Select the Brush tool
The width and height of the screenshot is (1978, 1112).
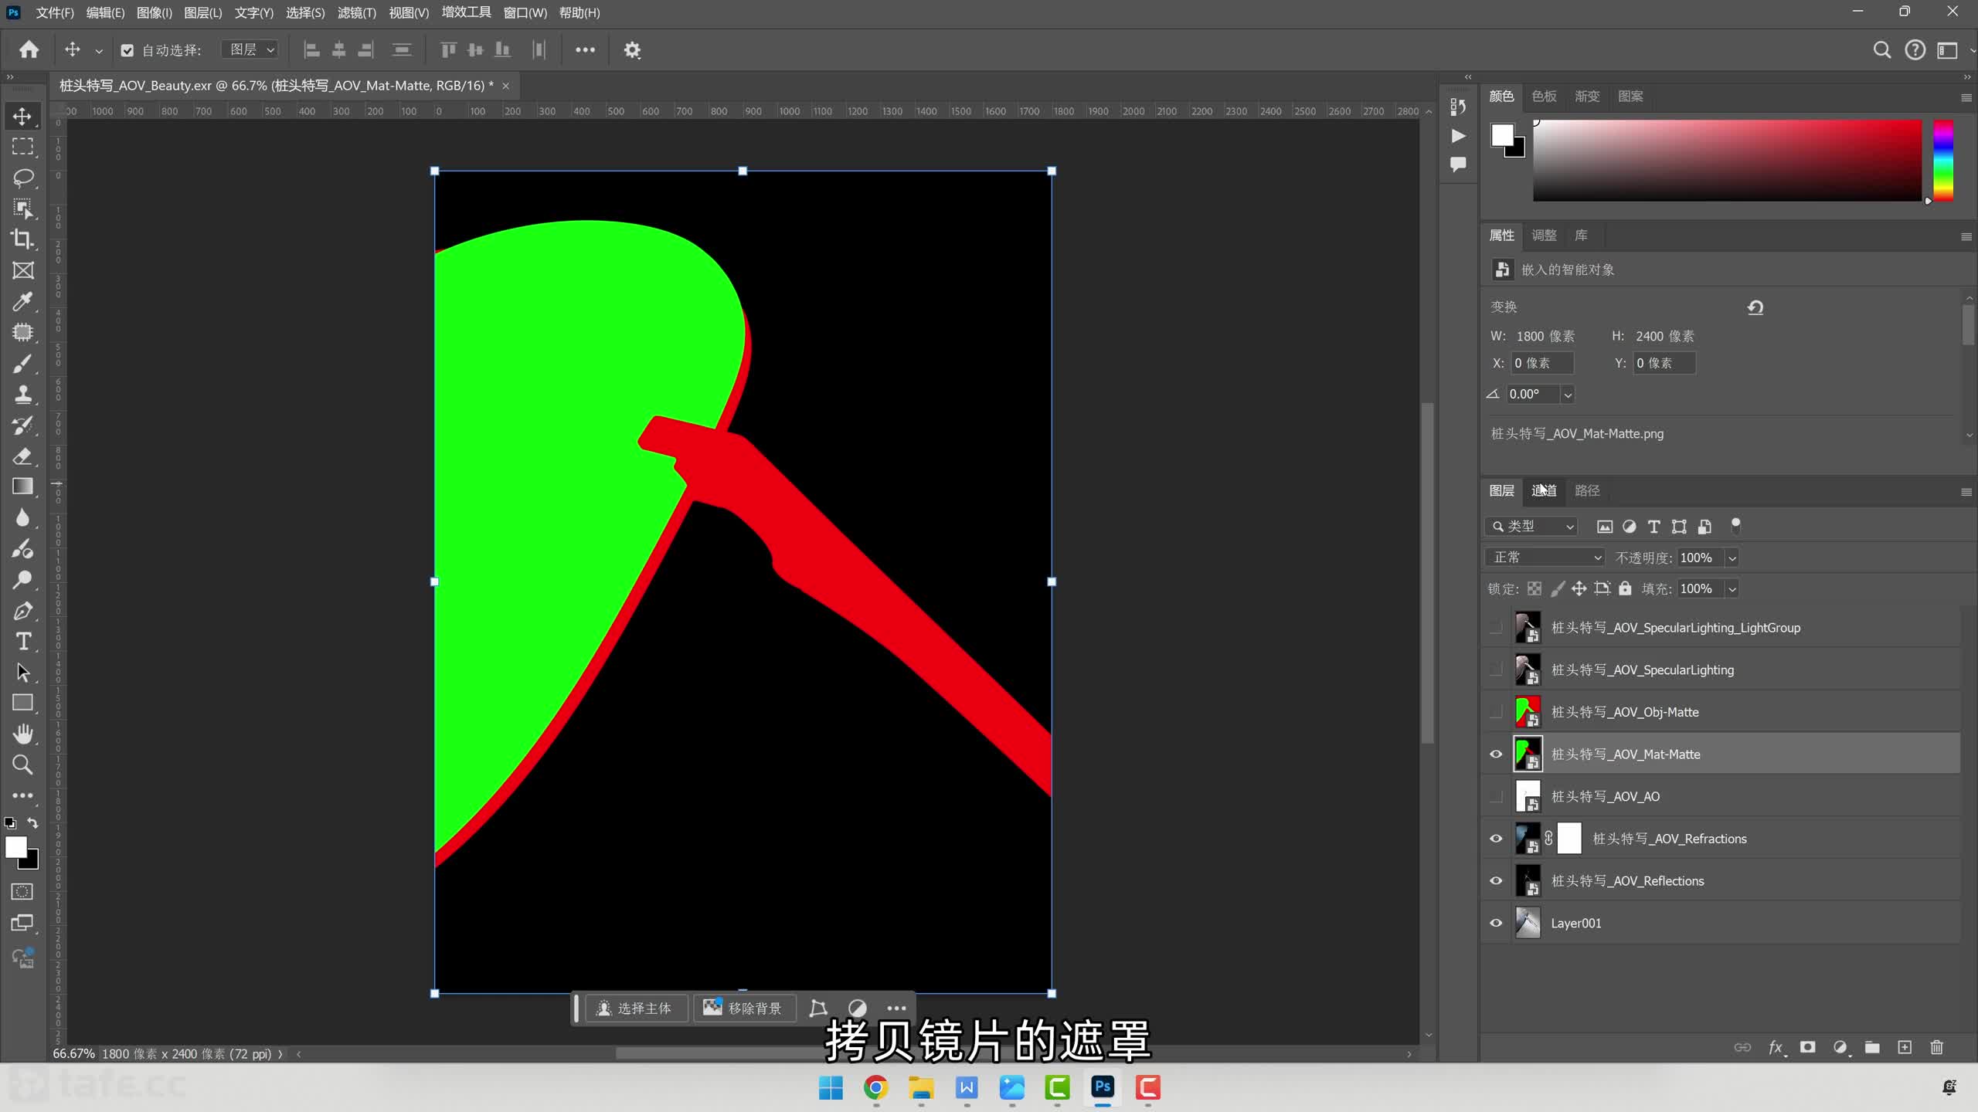click(x=22, y=363)
